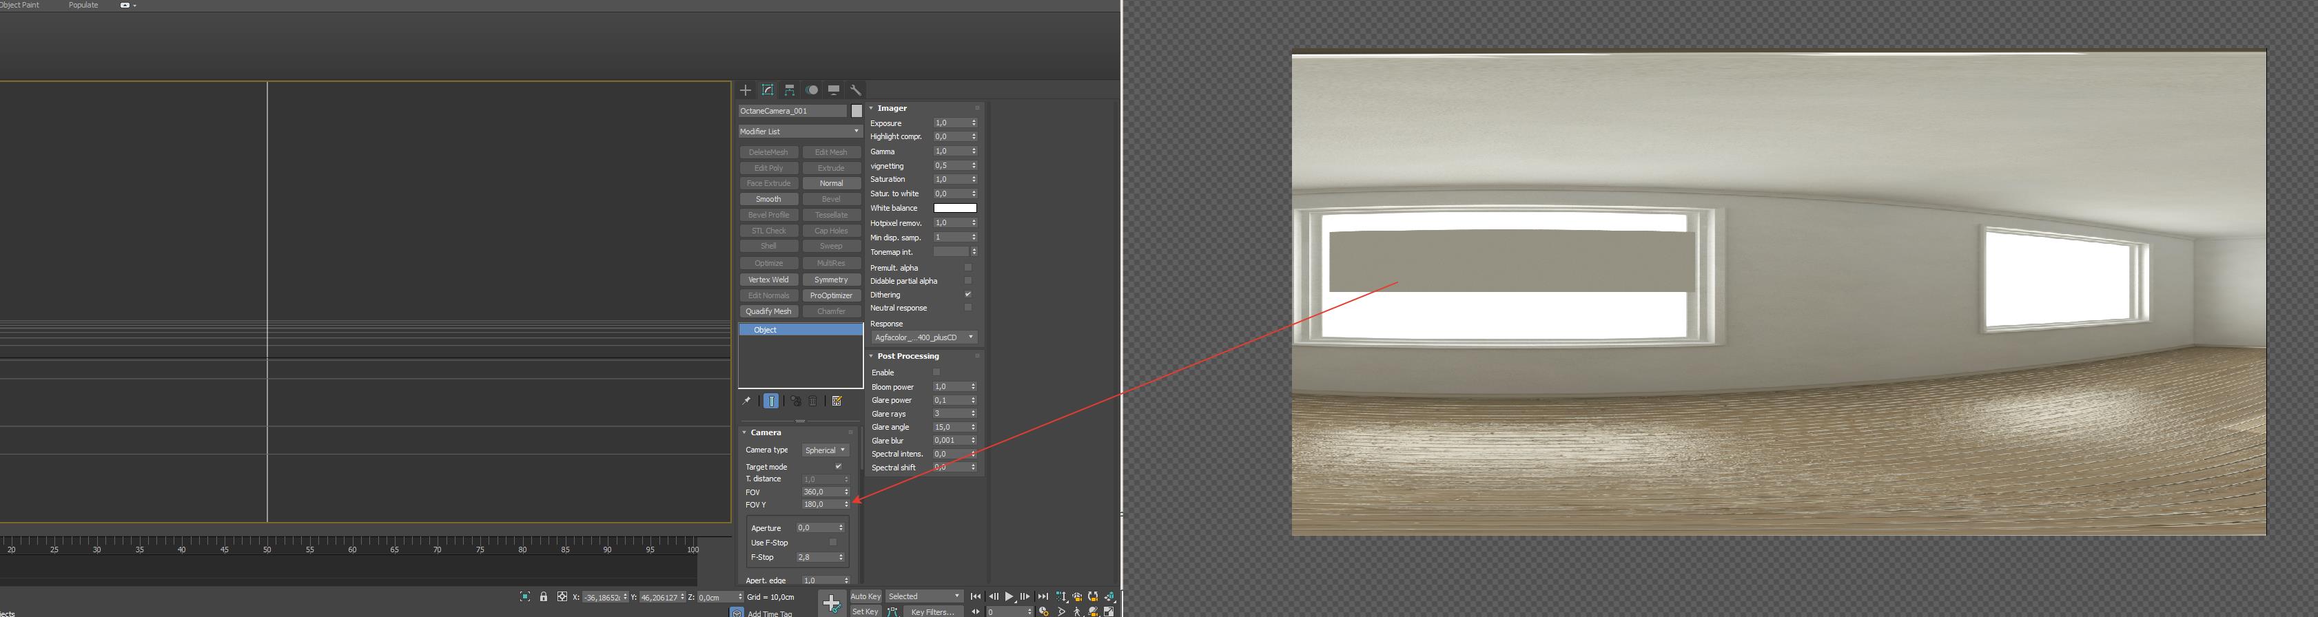
Task: Play the animation
Action: pos(1009,596)
